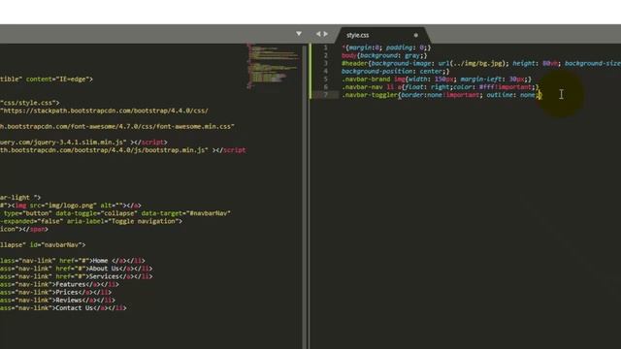Click the left pane vertical scrollbar
This screenshot has height=349, width=621.
click(305, 196)
